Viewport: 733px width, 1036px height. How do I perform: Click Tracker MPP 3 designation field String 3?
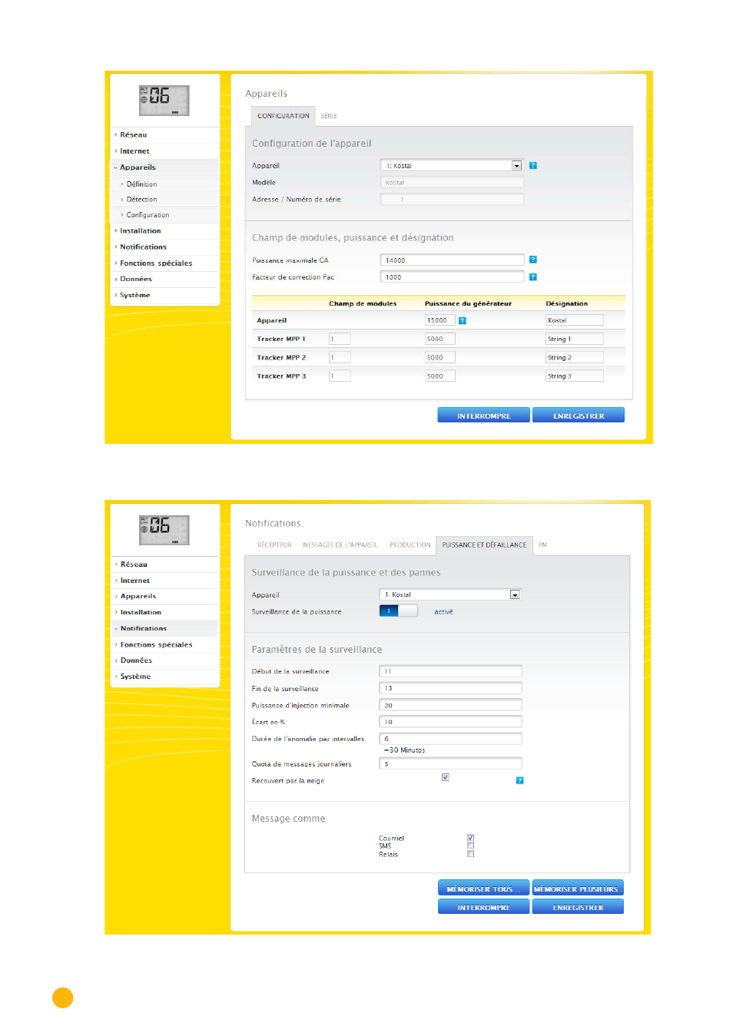click(x=574, y=376)
